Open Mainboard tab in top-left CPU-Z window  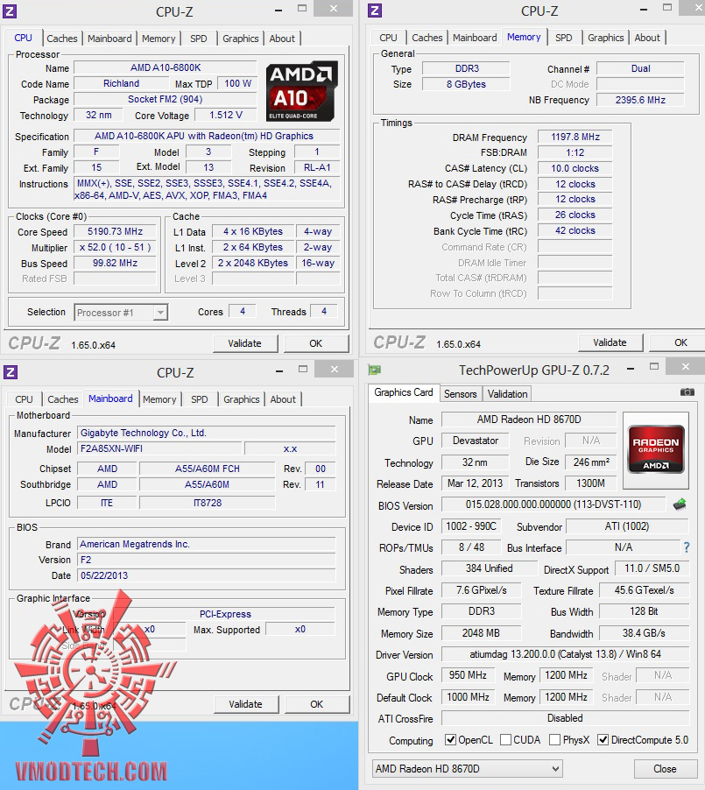(109, 39)
